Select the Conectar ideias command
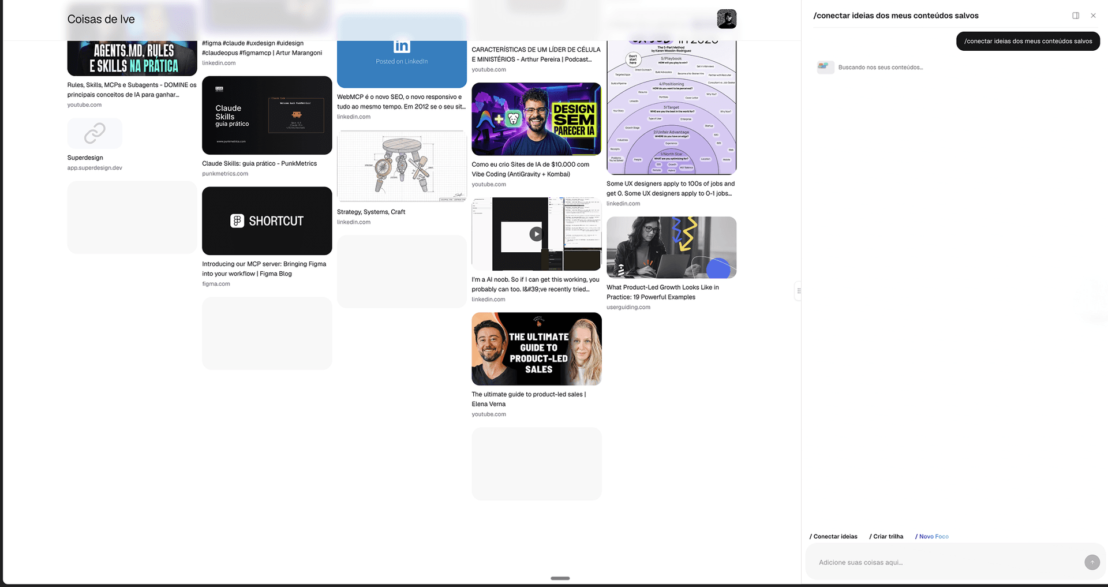The width and height of the screenshot is (1108, 587). tap(833, 536)
